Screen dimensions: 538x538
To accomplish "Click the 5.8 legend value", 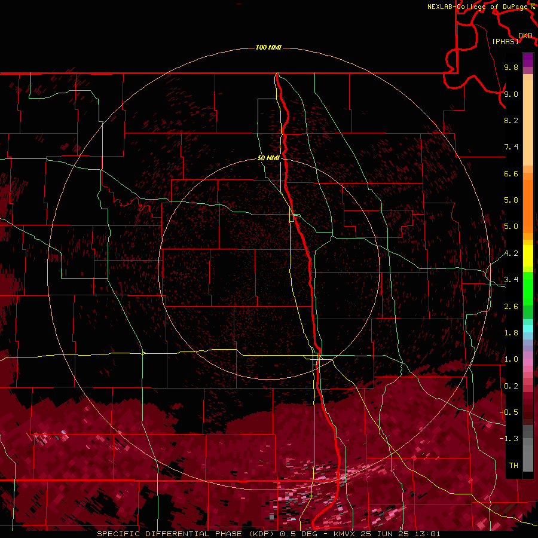I will [511, 200].
